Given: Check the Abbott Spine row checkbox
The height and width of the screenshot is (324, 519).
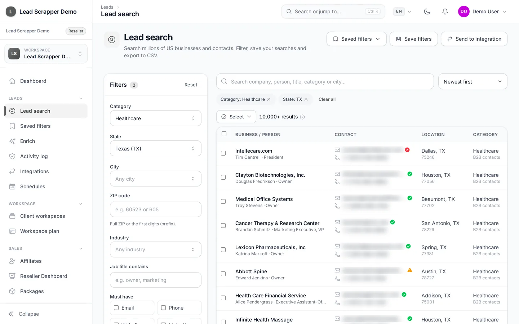Looking at the screenshot, I should pyautogui.click(x=223, y=274).
